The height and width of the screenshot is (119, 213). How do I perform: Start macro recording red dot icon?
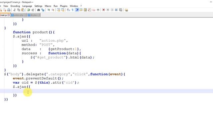click(104, 10)
